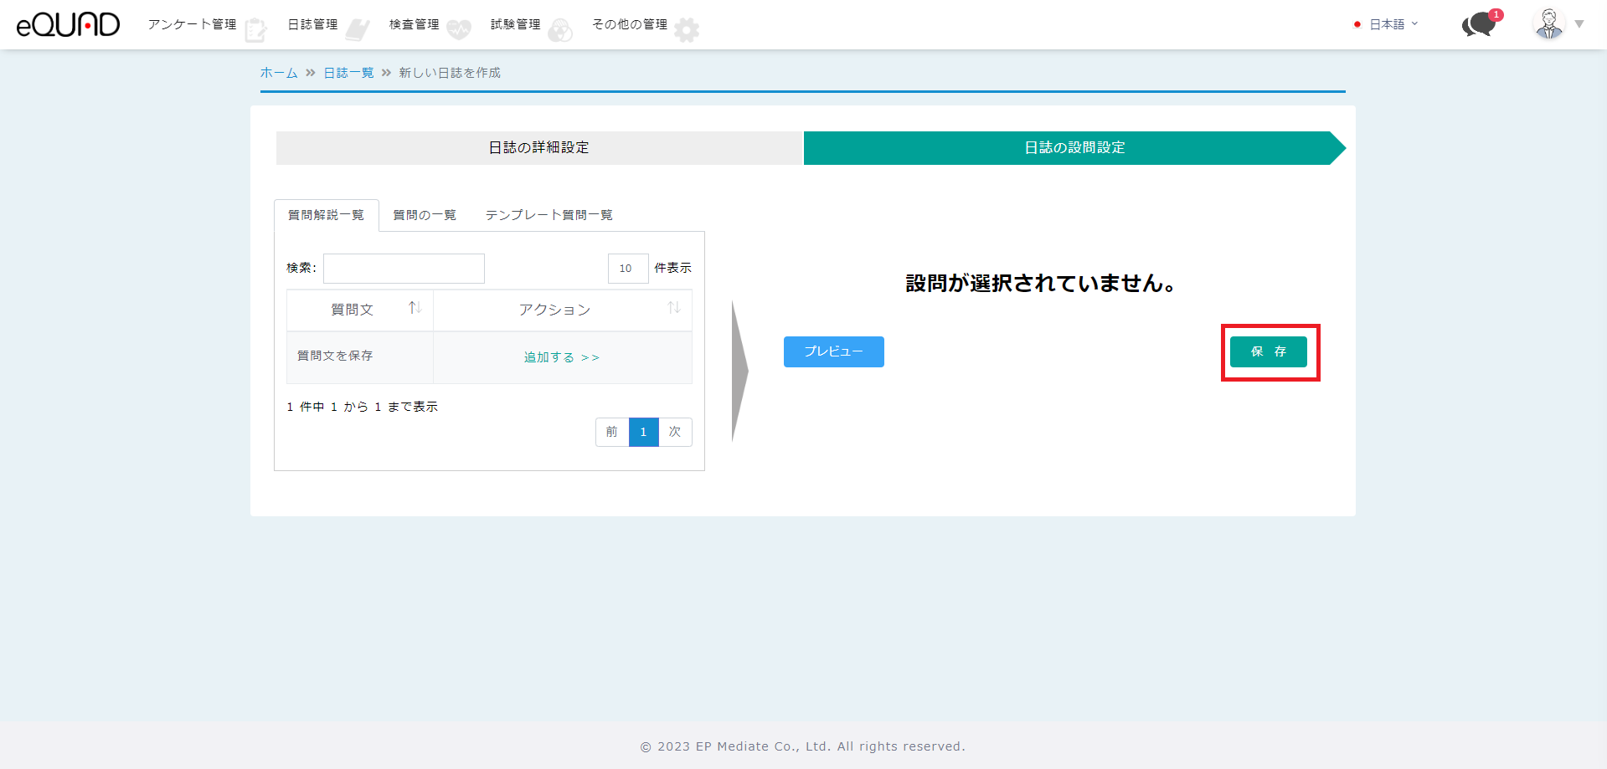Change the 件表示 rows-per-page value
1607x769 pixels.
coord(627,269)
